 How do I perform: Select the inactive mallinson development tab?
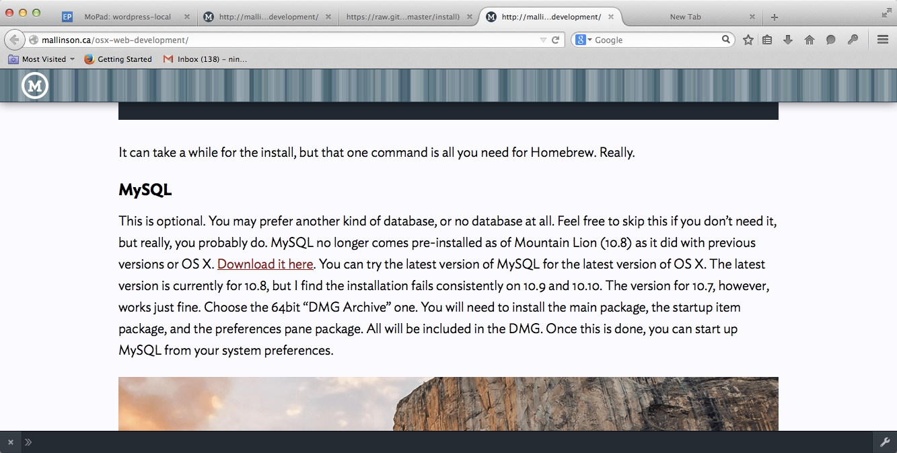click(x=269, y=17)
